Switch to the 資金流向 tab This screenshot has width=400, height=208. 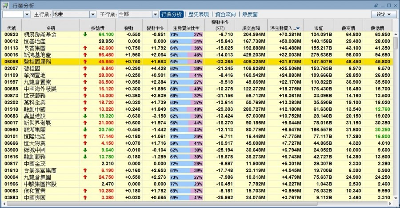click(x=227, y=14)
